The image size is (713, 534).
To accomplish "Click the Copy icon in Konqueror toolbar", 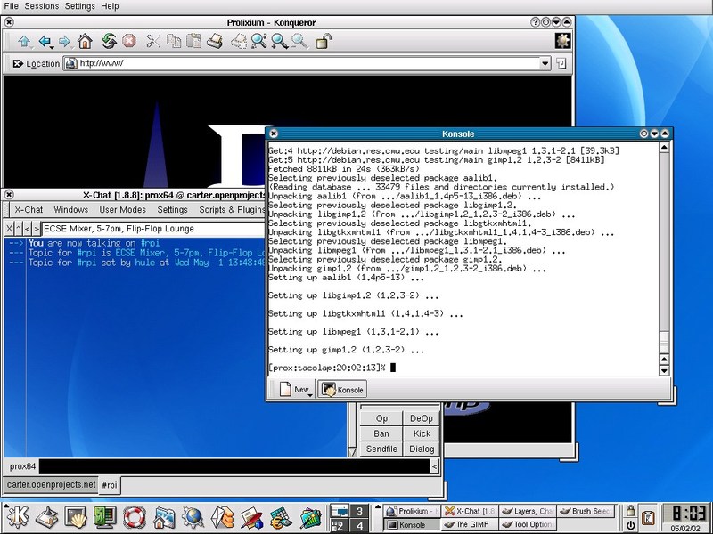I will [x=174, y=41].
